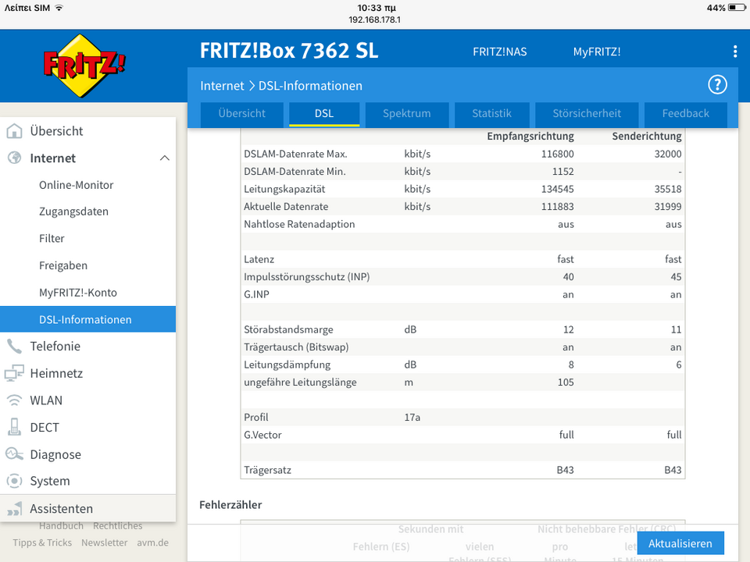Image resolution: width=750 pixels, height=562 pixels.
Task: Tap the battery indicator in status bar
Action: click(x=737, y=8)
